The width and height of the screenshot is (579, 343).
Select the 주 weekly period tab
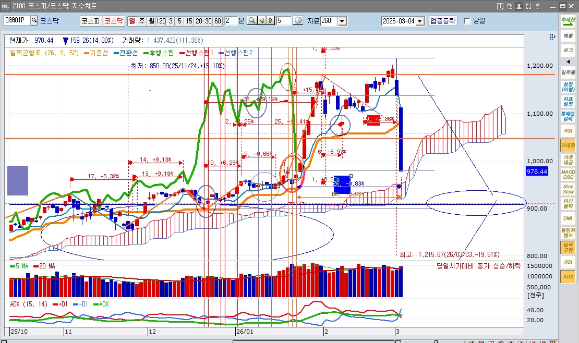141,21
